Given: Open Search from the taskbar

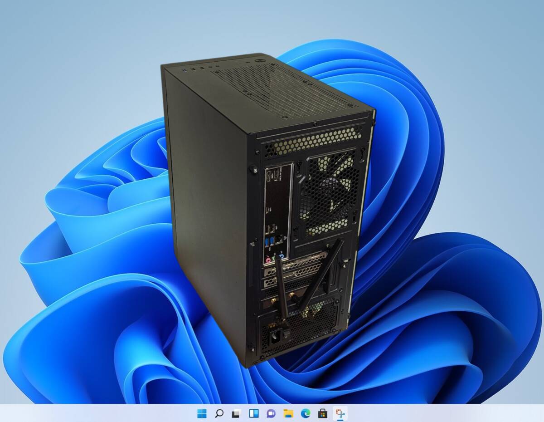Looking at the screenshot, I should click(x=219, y=413).
